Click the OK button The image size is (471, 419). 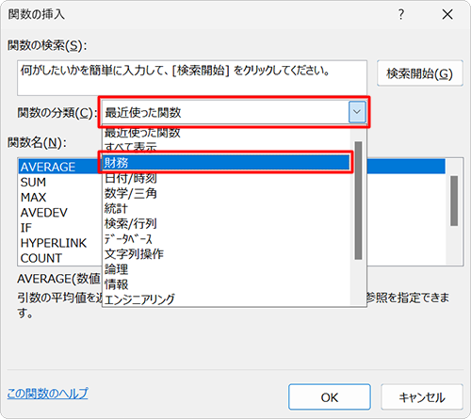click(x=330, y=397)
